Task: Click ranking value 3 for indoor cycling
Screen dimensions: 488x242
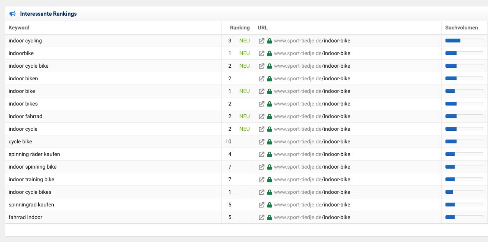Action: click(230, 41)
